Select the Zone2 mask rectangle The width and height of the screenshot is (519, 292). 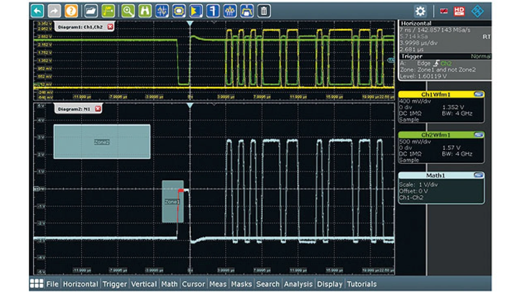(x=102, y=142)
